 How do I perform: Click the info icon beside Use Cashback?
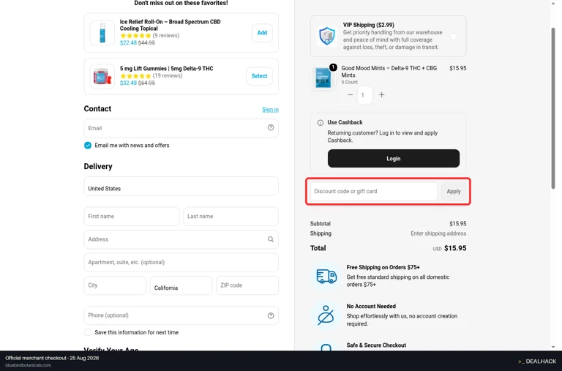tap(320, 123)
